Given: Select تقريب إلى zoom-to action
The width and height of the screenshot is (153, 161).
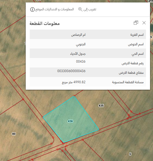Looking at the screenshot, I should point(90,9).
